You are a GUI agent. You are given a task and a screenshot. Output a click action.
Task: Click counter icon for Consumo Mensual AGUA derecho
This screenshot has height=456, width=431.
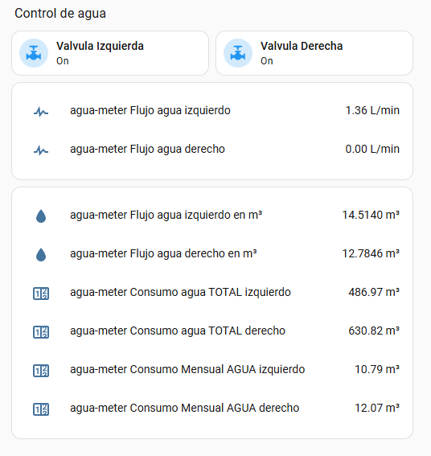[41, 409]
